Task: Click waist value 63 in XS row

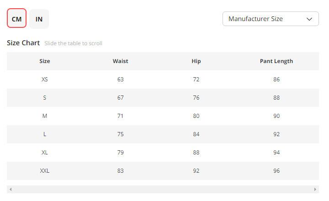Action: pyautogui.click(x=120, y=79)
